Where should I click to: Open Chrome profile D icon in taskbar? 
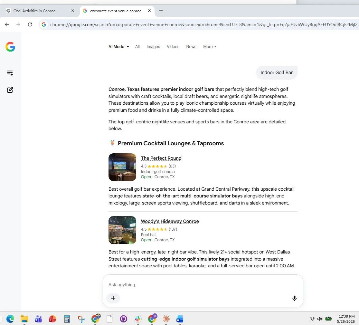152,318
